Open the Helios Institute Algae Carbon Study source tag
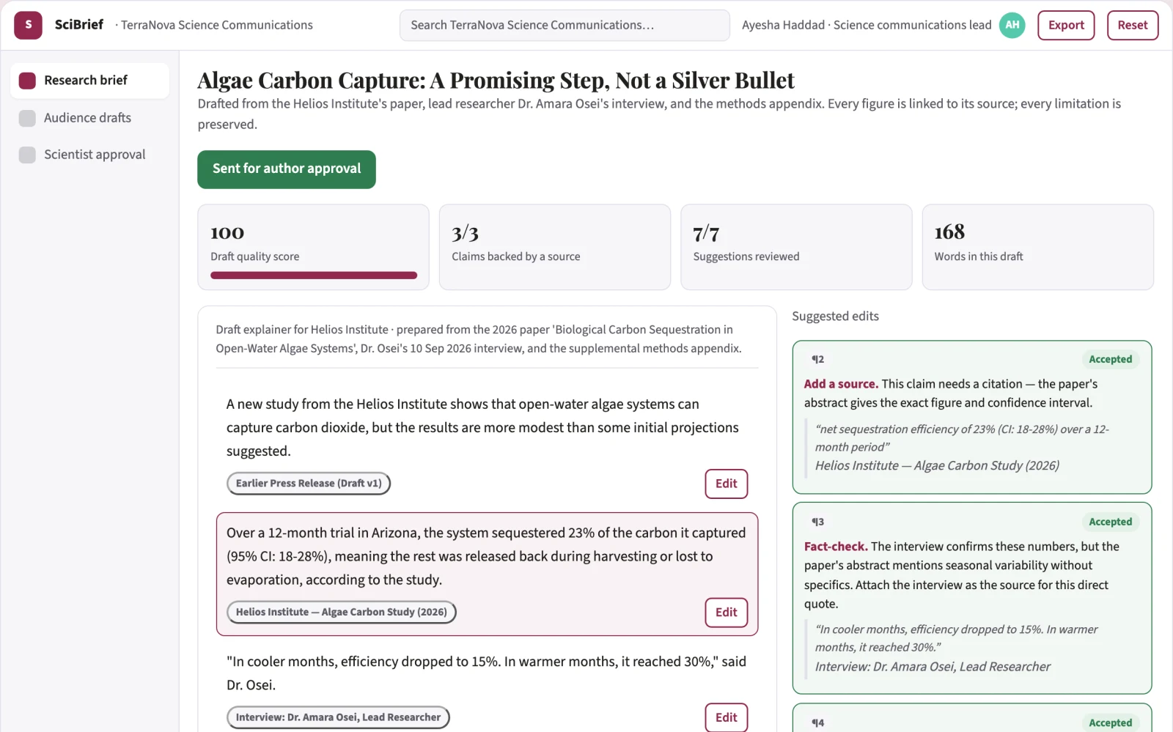This screenshot has width=1173, height=732. point(342,613)
